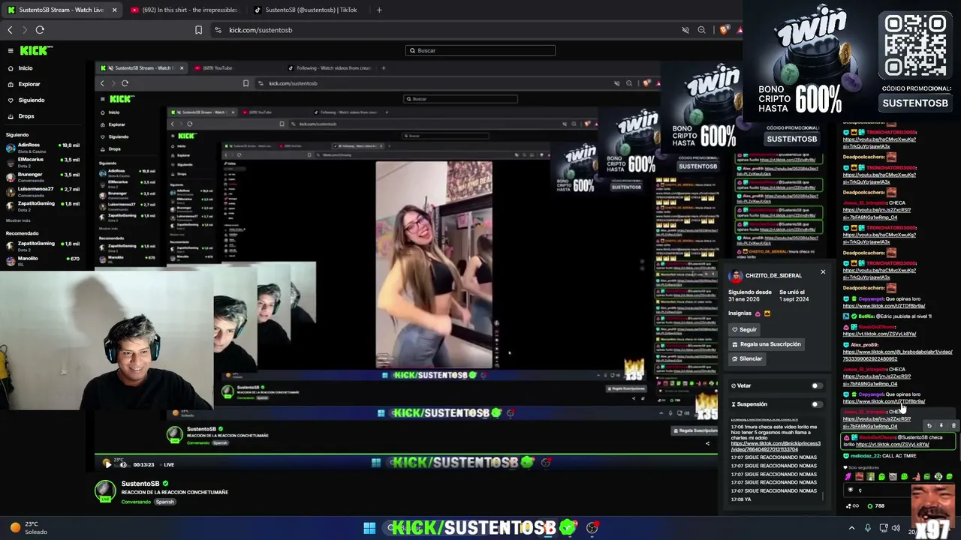Image resolution: width=961 pixels, height=540 pixels.
Task: Show hidden system tray icons
Action: click(851, 528)
